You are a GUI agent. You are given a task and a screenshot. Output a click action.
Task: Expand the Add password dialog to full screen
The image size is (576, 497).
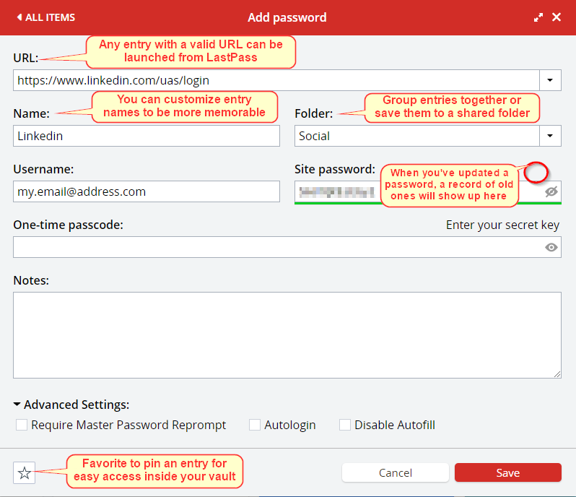click(538, 17)
